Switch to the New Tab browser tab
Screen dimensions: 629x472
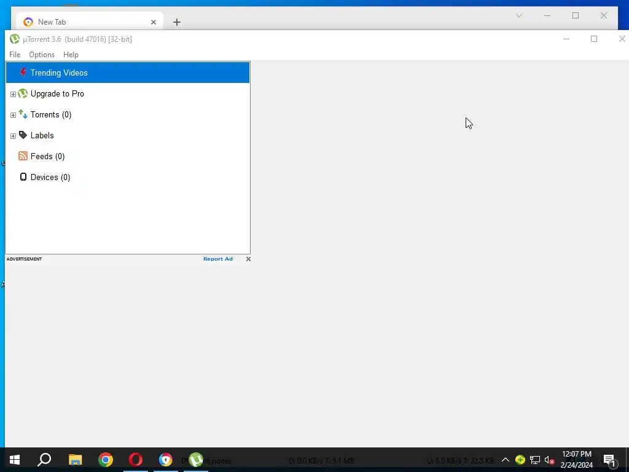90,22
